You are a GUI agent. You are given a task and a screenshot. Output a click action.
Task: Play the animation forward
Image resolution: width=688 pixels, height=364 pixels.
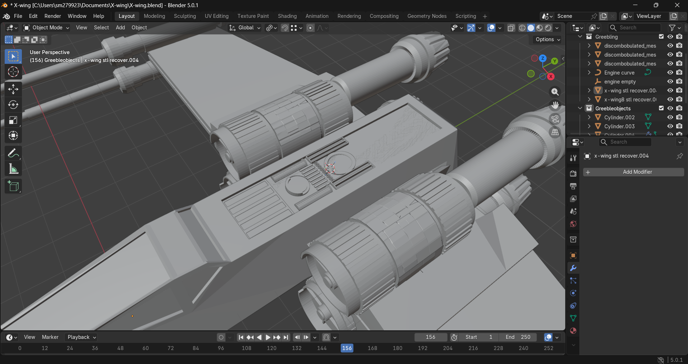coord(268,337)
